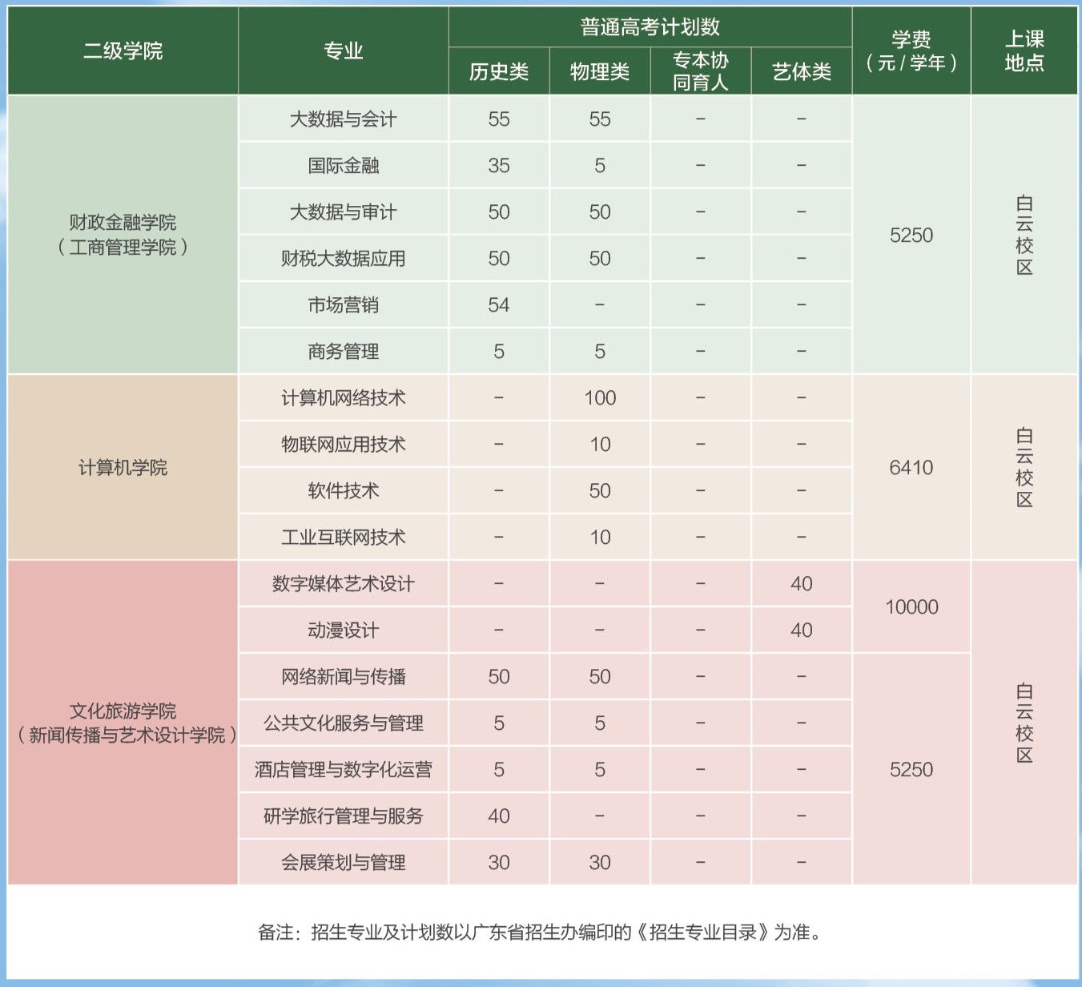Image resolution: width=1082 pixels, height=987 pixels.
Task: Click the 10000 tuition fee cell
Action: pos(911,607)
